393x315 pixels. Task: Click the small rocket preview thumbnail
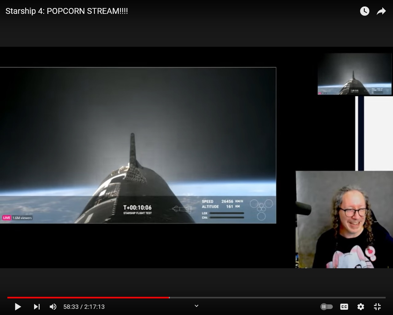click(355, 74)
